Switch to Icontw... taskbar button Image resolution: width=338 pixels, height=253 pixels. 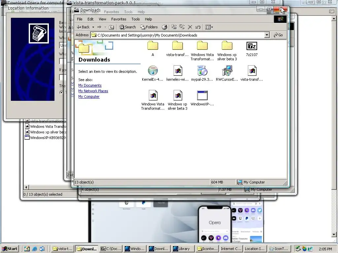click(208, 249)
